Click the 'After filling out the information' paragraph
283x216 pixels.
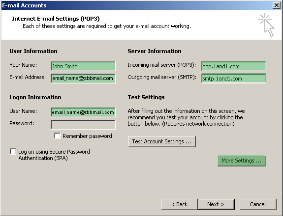coord(186,117)
